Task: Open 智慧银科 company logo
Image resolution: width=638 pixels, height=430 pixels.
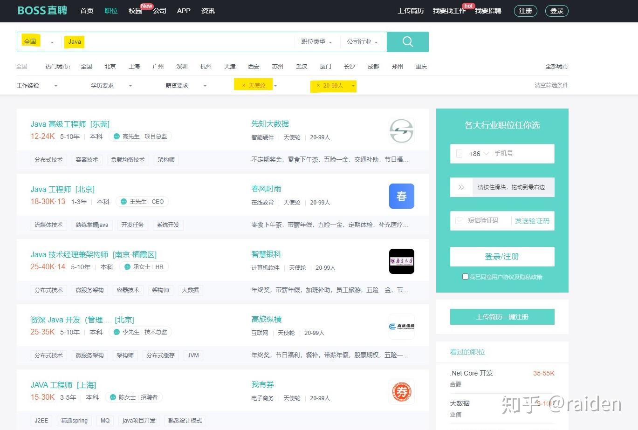Action: click(x=401, y=261)
